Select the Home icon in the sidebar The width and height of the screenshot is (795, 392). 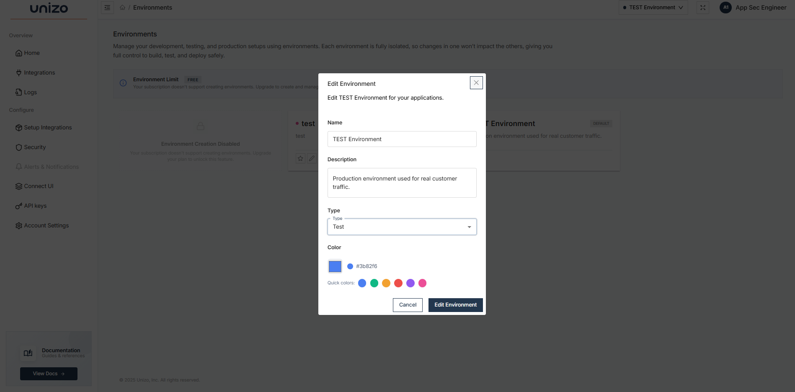[x=19, y=53]
